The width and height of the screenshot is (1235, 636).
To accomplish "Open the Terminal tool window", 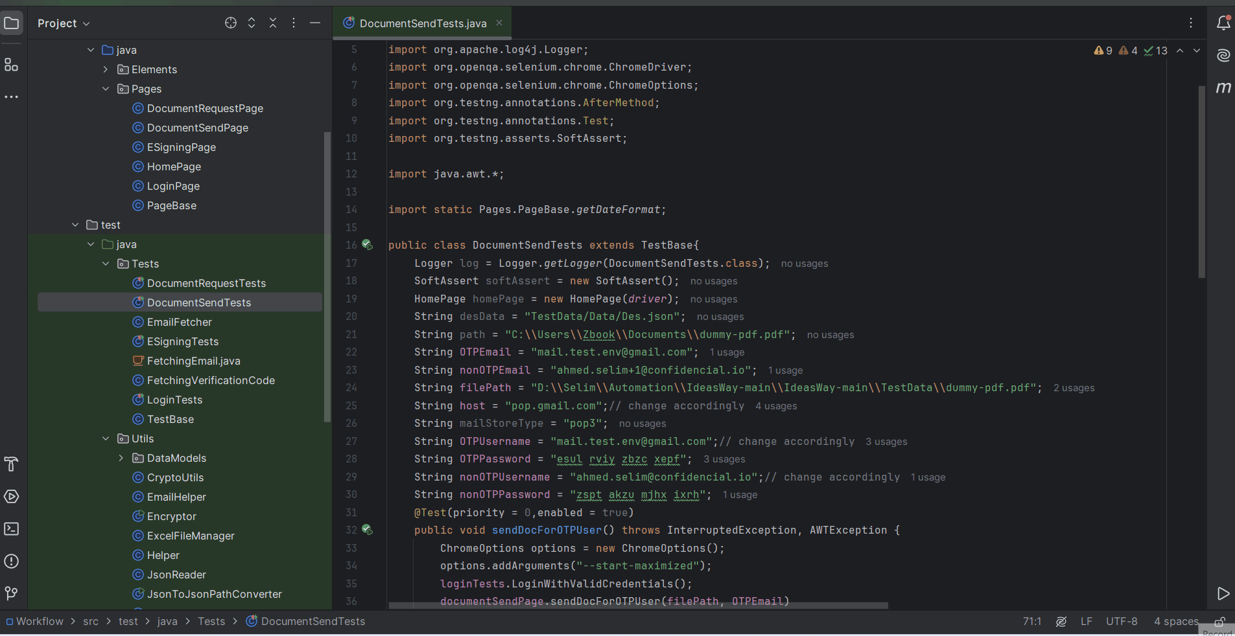I will (11, 529).
